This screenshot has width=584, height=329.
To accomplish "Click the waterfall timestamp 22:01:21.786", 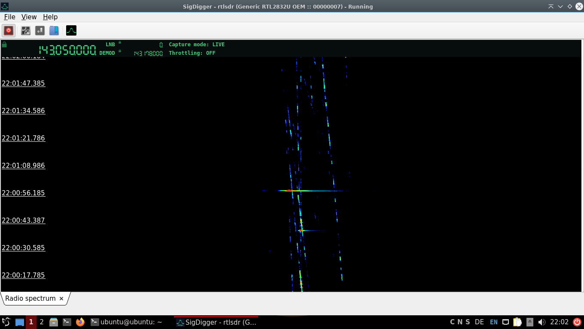I will pyautogui.click(x=23, y=138).
